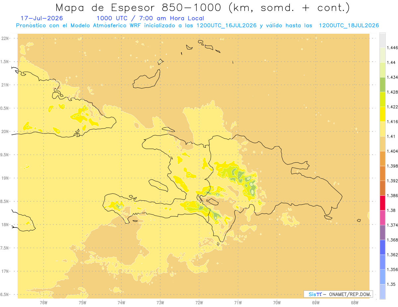Click the init time '1200UTC_16JUL2026'
The image size is (398, 307).
pyautogui.click(x=227, y=26)
